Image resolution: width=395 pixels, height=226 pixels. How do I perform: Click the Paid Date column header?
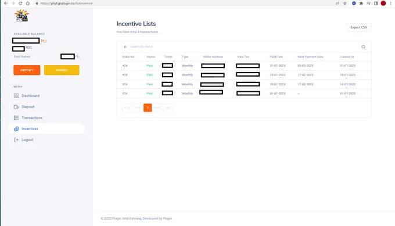pos(276,57)
